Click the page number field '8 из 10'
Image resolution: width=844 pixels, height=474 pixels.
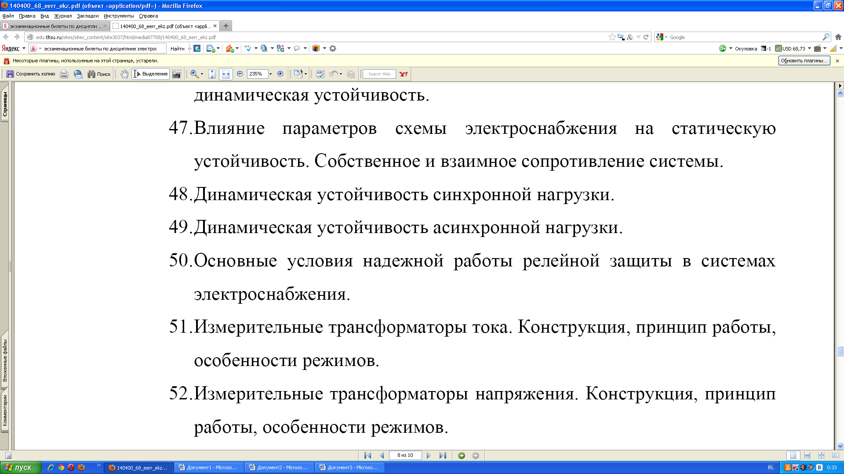click(x=405, y=456)
